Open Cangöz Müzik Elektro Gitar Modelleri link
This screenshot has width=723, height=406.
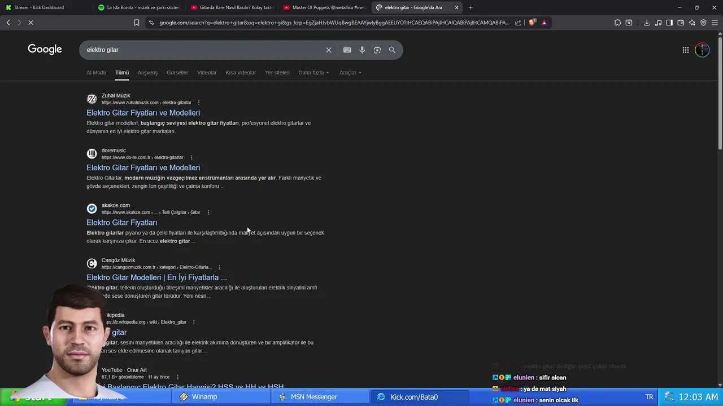[x=156, y=277]
